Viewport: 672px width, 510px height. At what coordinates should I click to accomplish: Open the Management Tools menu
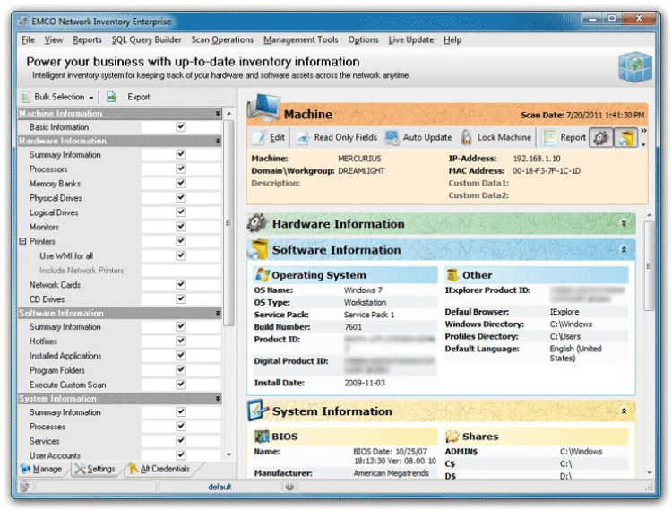(x=301, y=39)
